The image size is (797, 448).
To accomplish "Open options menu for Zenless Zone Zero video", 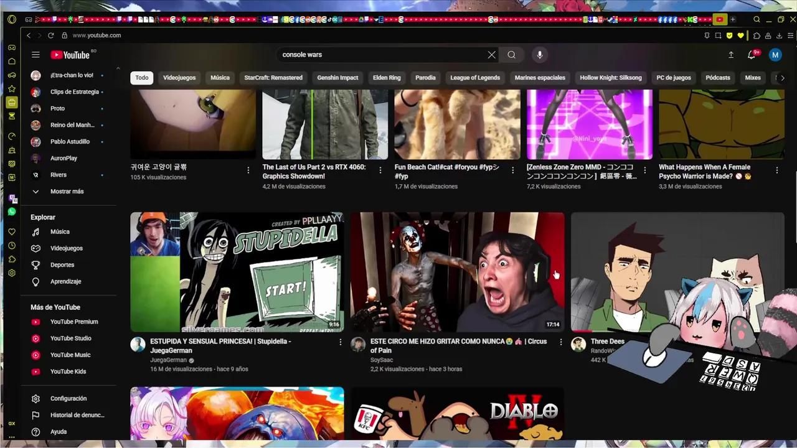I will [x=645, y=170].
